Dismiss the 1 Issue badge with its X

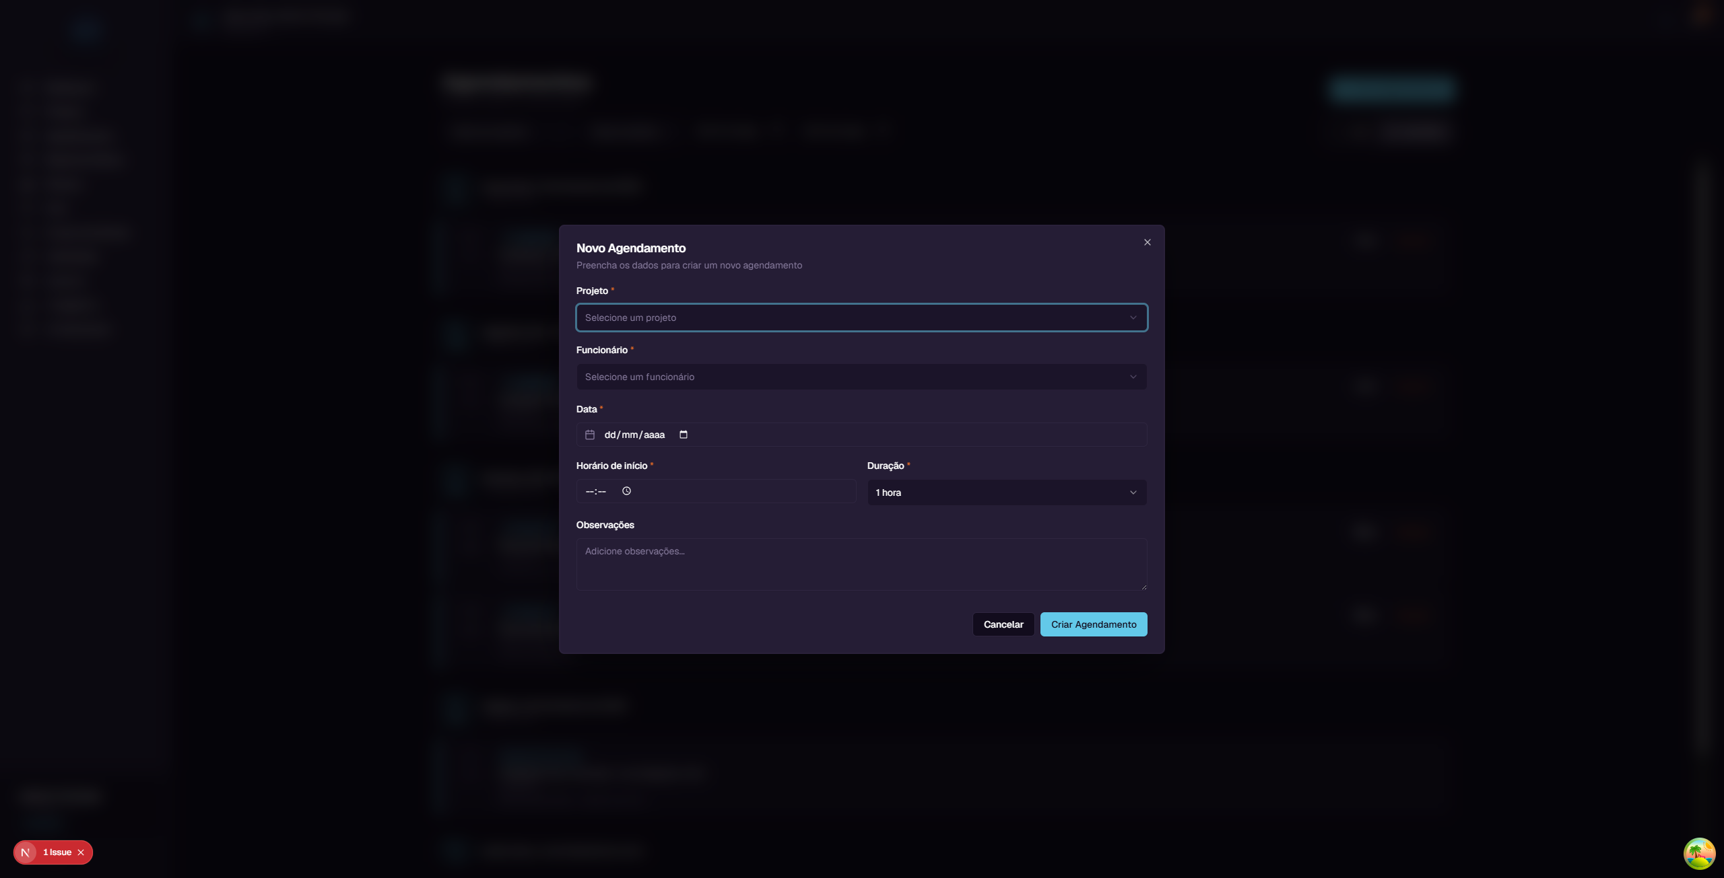click(80, 852)
